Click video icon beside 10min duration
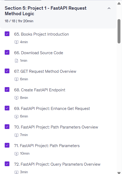122x174 pixels. click(x=16, y=154)
